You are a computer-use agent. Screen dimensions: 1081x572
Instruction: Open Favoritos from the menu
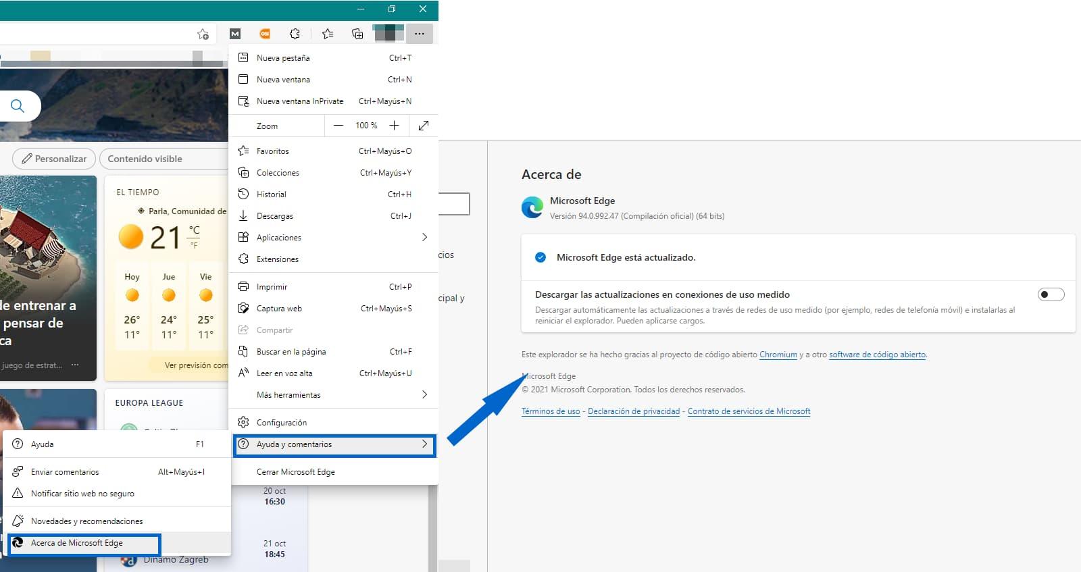334,151
